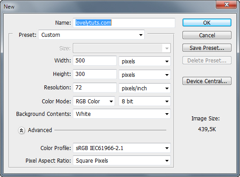
Task: Open the Background Contents dropdown
Action: pos(122,114)
